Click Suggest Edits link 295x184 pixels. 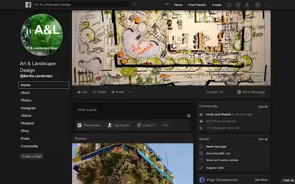tap(215, 168)
